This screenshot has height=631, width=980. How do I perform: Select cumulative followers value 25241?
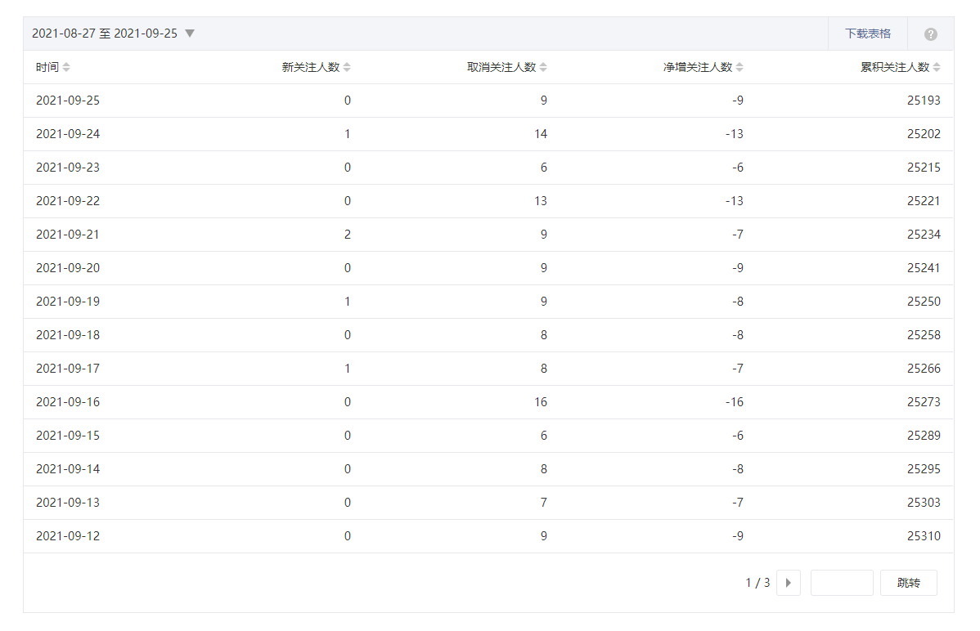pos(924,268)
